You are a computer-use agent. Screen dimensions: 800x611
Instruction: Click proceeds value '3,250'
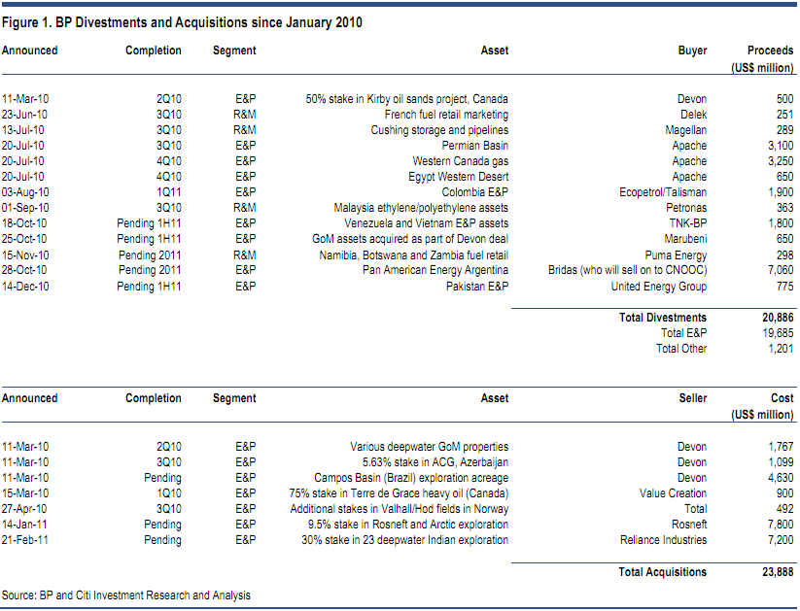(x=781, y=161)
